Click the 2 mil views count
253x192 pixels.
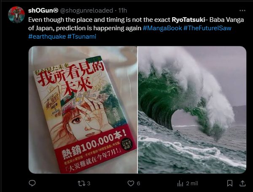(x=192, y=184)
